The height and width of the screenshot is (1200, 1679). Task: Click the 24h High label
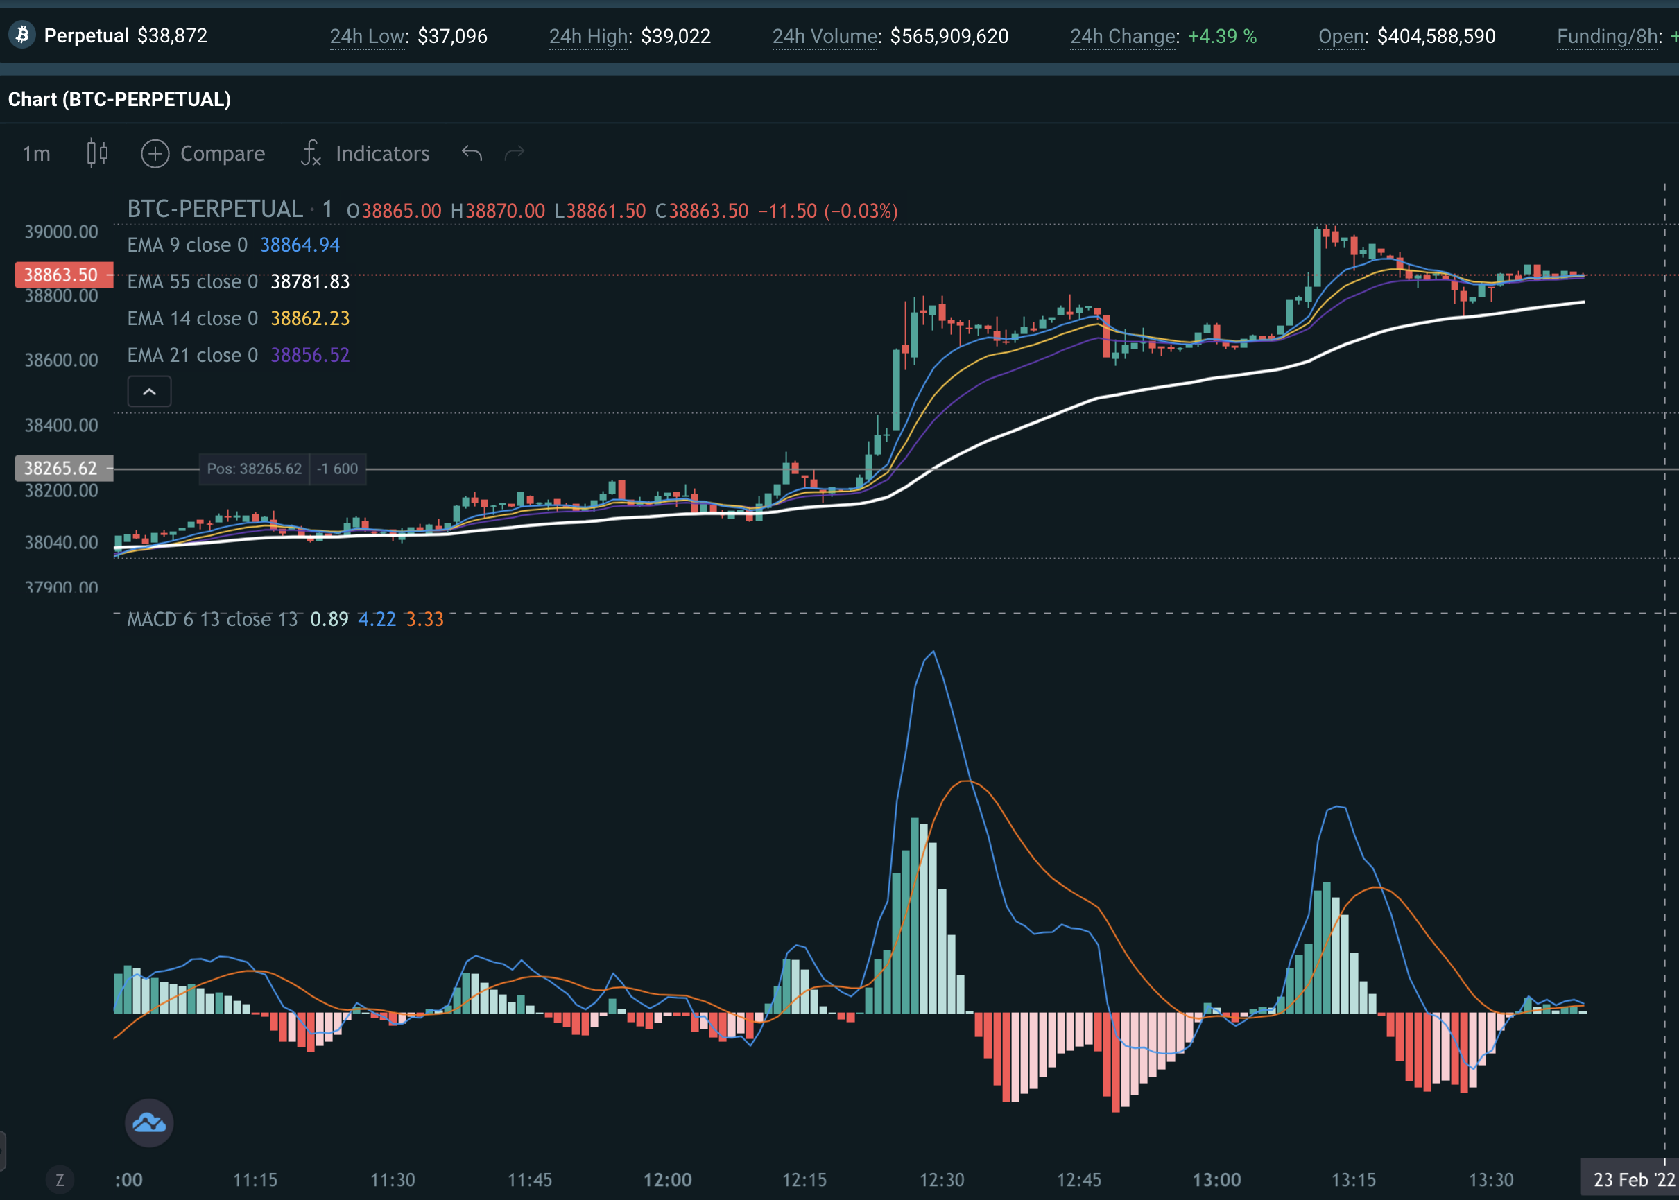pos(589,36)
